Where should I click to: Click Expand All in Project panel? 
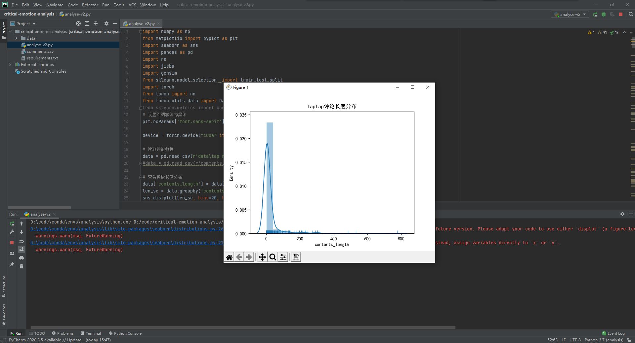[x=87, y=23]
